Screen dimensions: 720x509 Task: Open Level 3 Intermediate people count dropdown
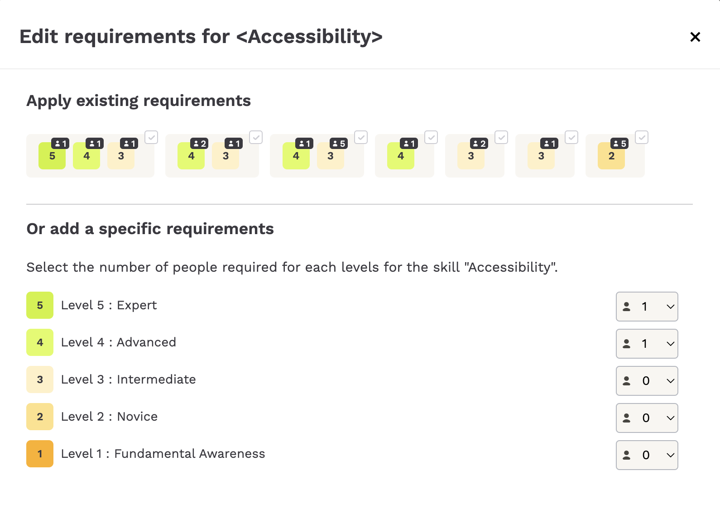click(x=647, y=381)
